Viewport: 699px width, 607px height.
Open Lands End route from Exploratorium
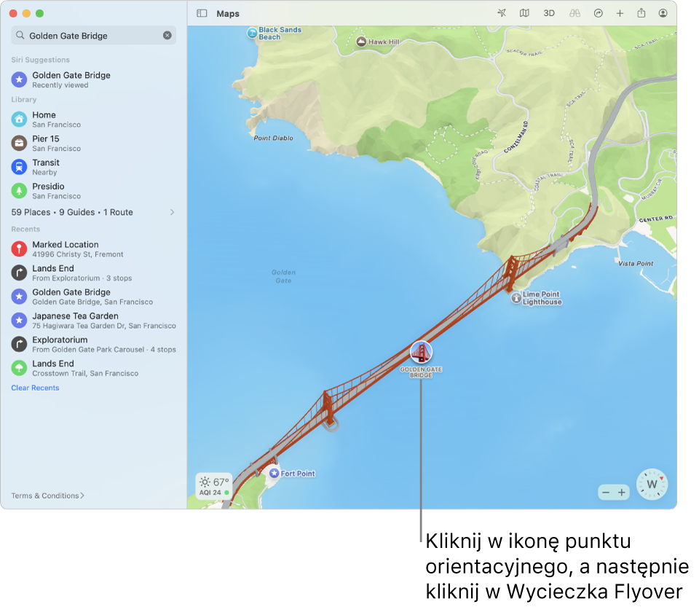tap(94, 273)
